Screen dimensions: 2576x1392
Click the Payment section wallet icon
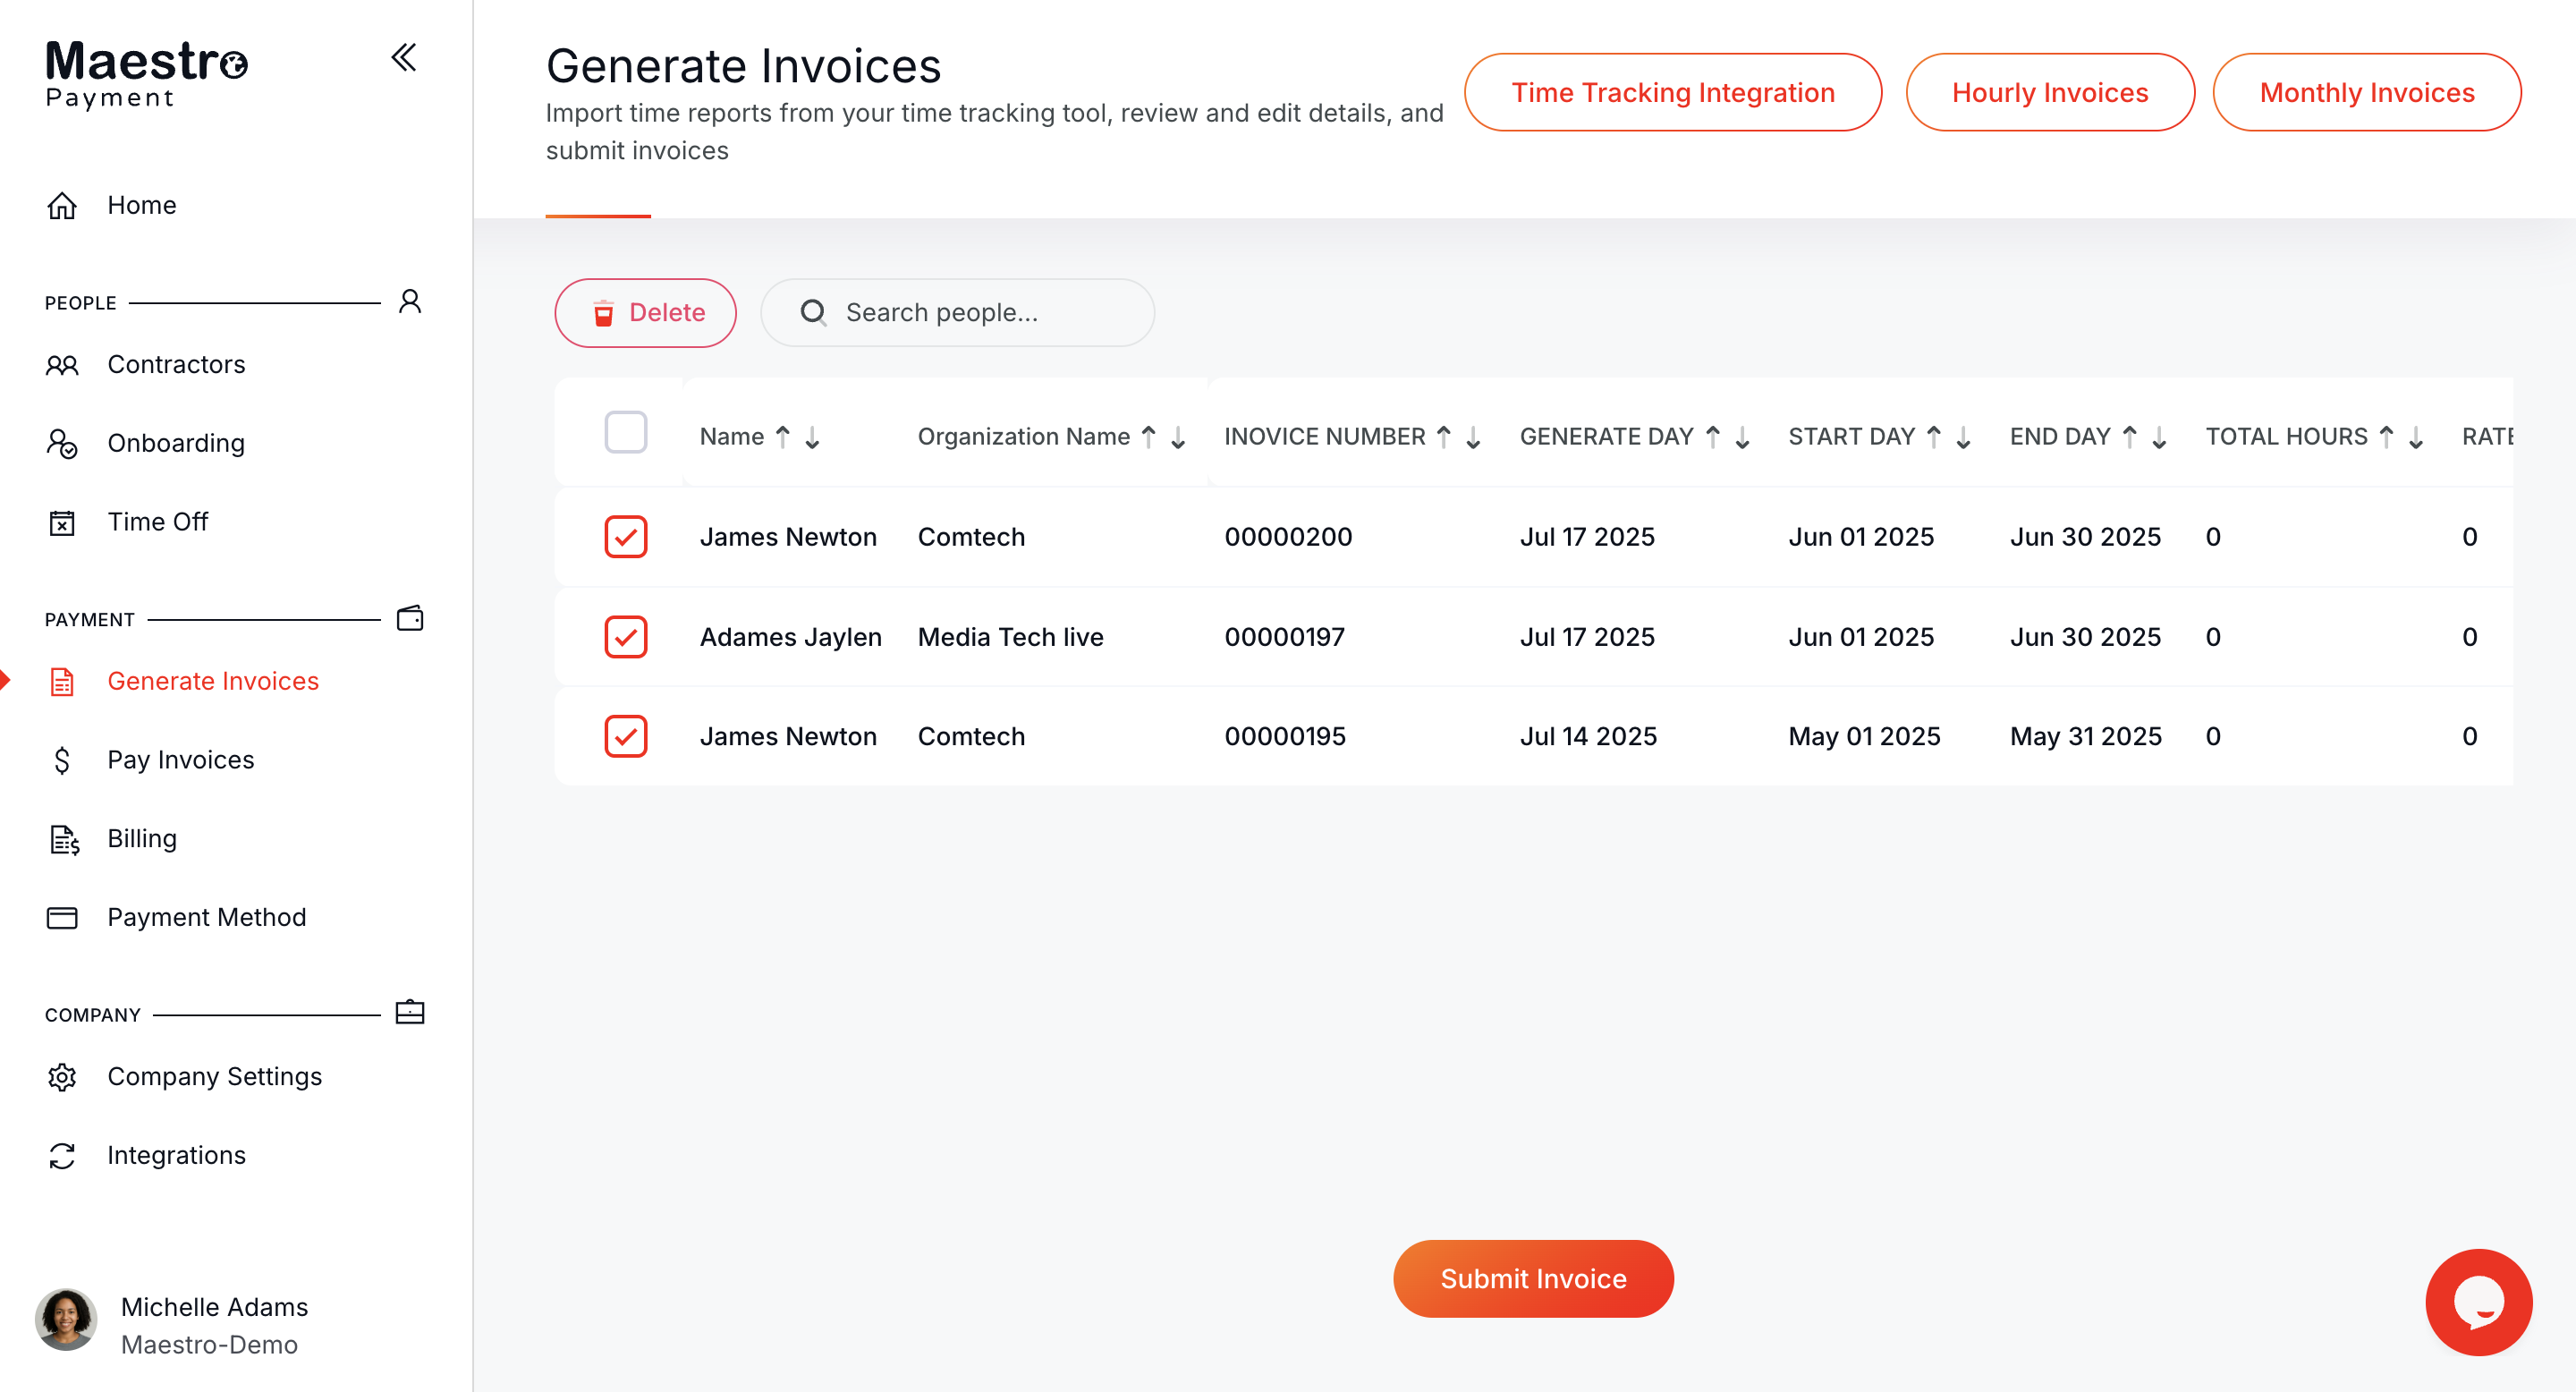(x=409, y=618)
